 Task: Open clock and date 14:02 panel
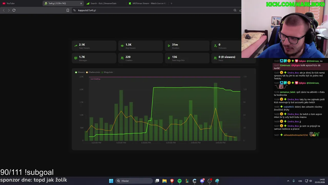[320, 181]
